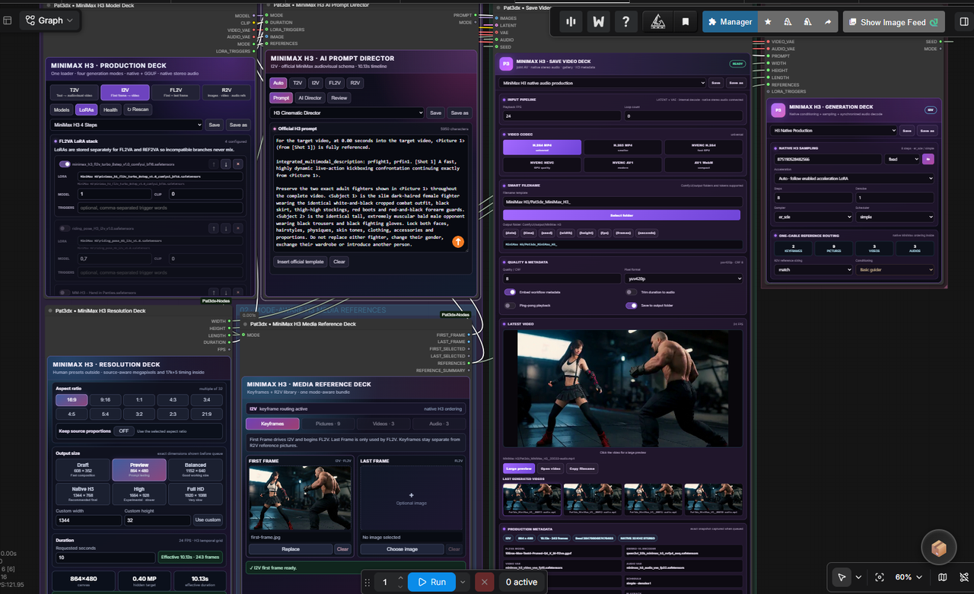Remove the riding_pose_H3_i2v LoRA from stack

(237, 227)
